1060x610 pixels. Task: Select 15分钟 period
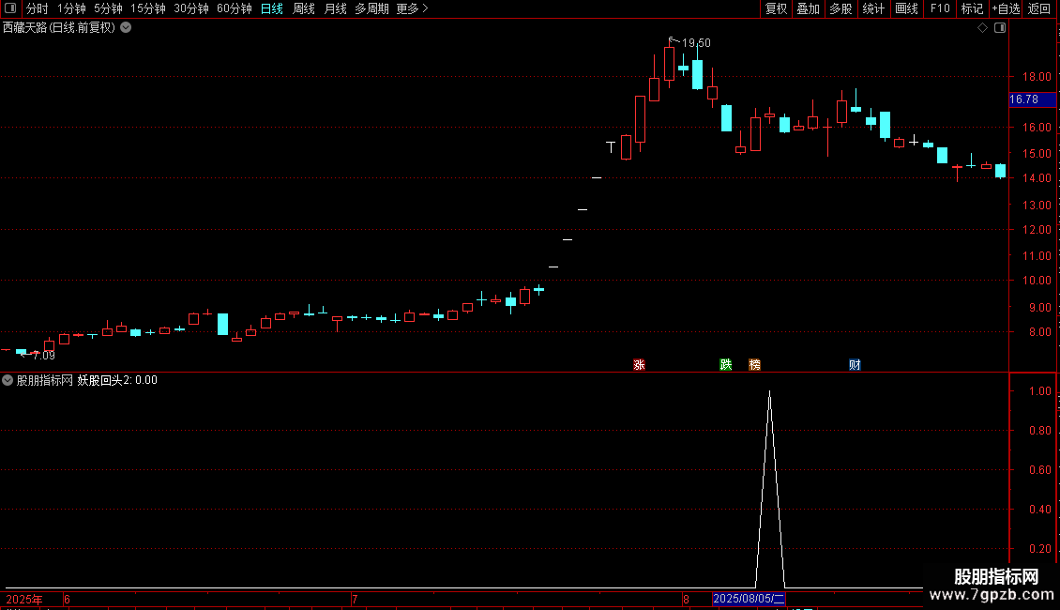(x=148, y=8)
